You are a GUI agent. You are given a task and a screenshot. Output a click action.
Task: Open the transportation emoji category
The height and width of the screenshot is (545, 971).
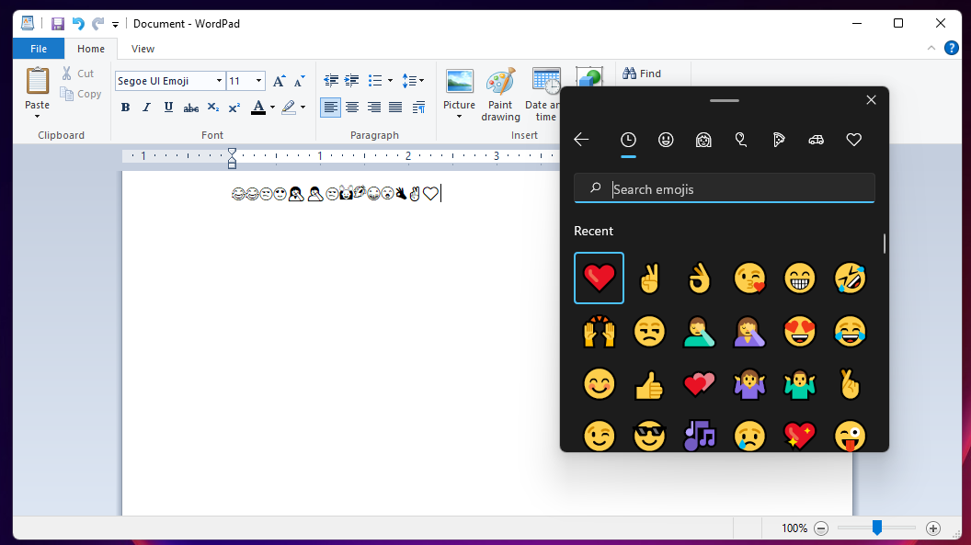click(817, 141)
